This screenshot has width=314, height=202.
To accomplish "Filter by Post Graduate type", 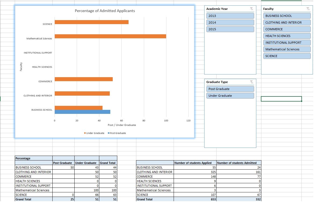I will [x=230, y=89].
